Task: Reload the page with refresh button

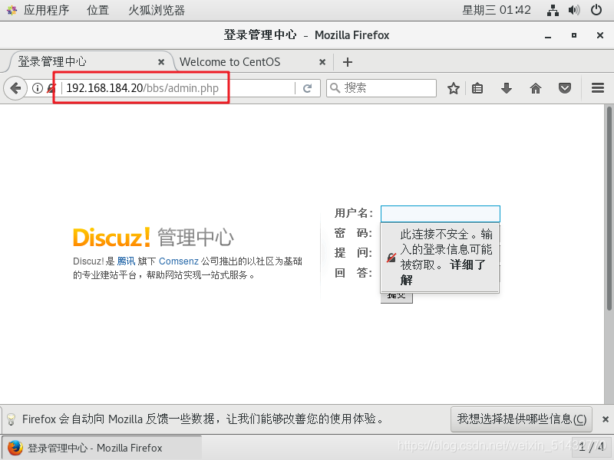Action: coord(308,88)
